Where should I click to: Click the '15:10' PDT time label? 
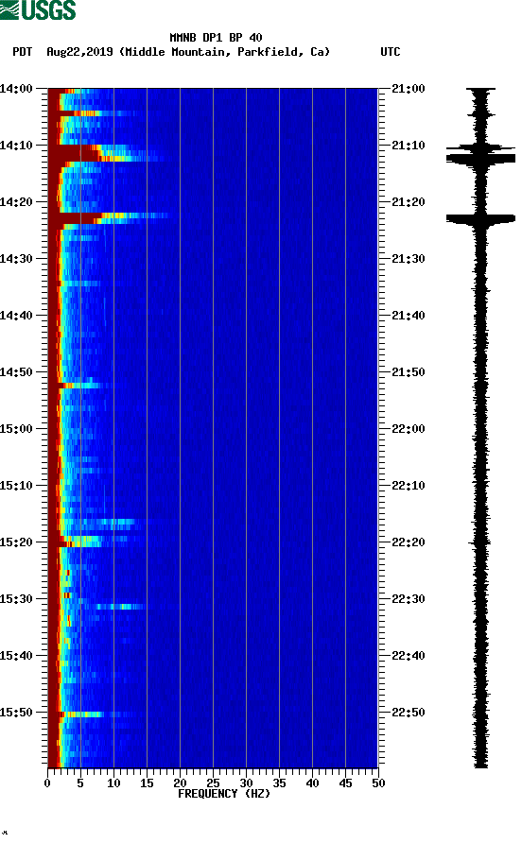(16, 486)
